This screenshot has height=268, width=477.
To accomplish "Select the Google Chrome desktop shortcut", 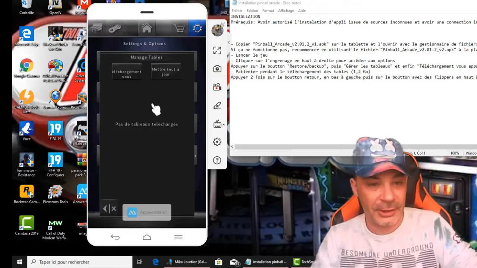I will (x=26, y=69).
